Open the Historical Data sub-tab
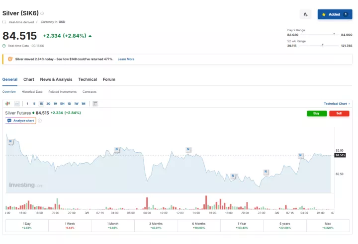Viewport: 358px width, 244px height. point(32,92)
